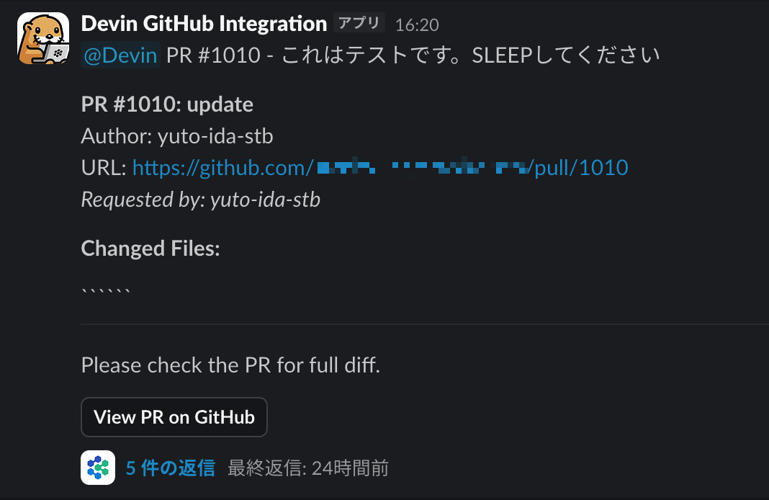Image resolution: width=769 pixels, height=500 pixels.
Task: Click the hexagon avatar beside the replies count
Action: click(98, 468)
